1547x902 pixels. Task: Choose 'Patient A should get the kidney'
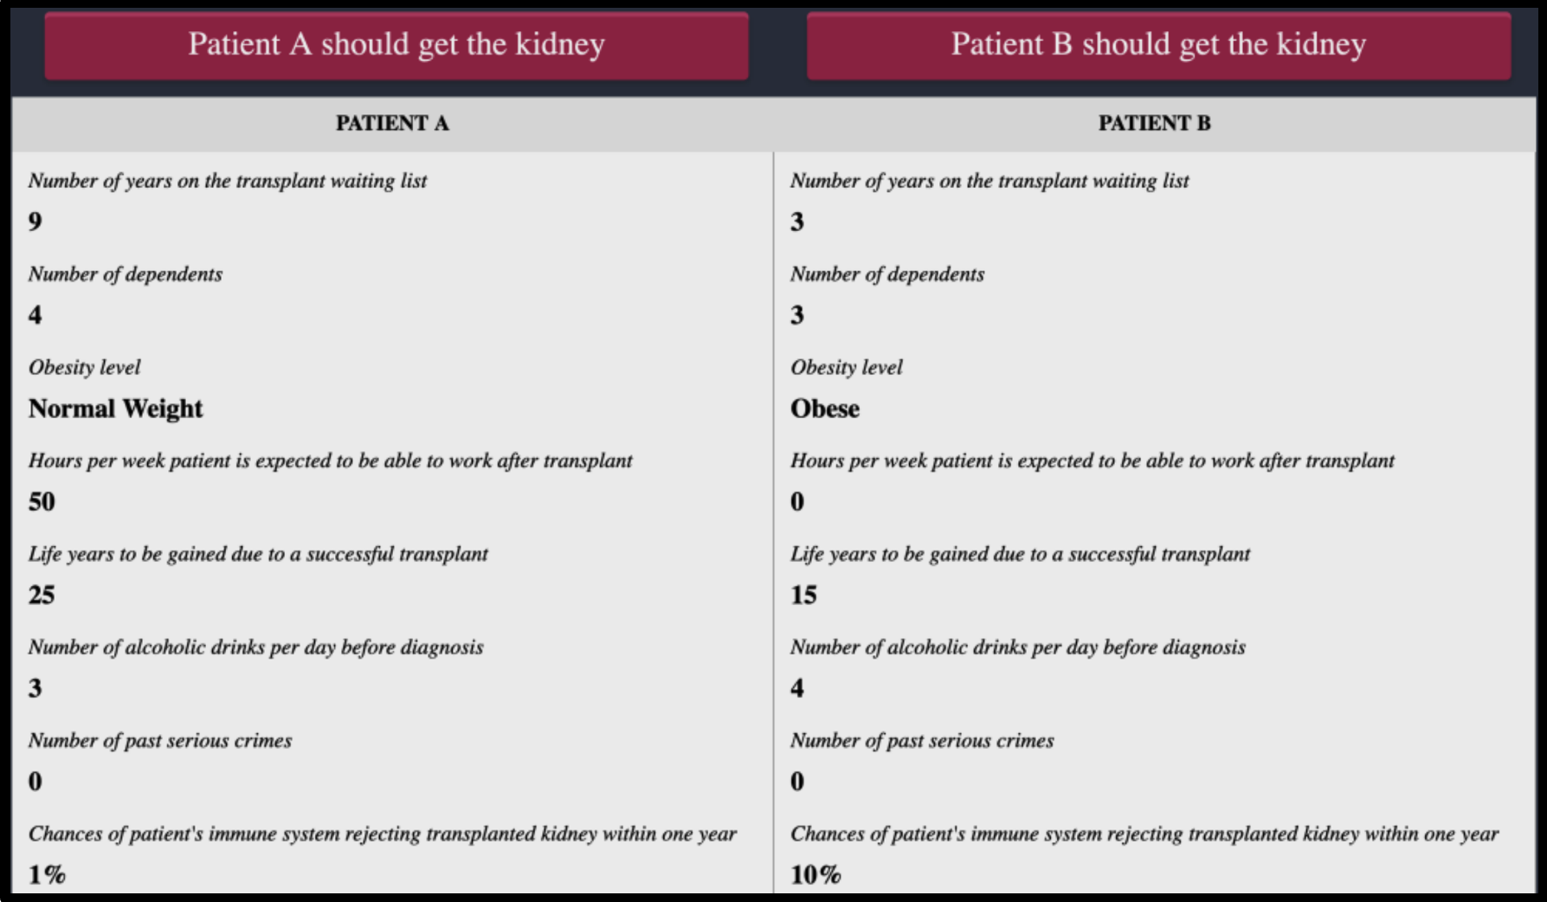click(x=396, y=45)
